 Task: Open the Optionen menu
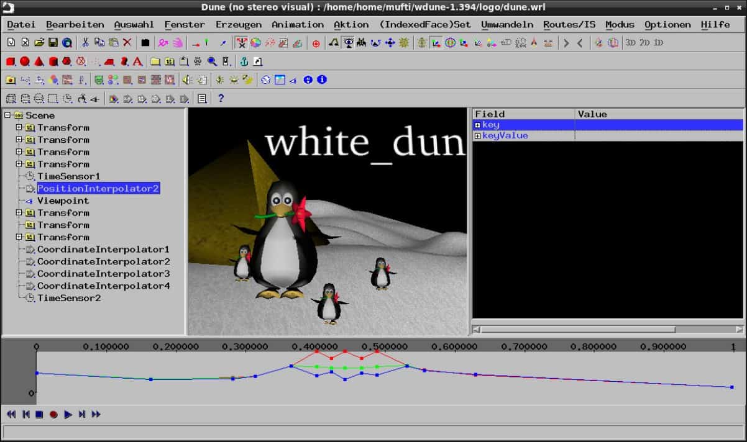[x=667, y=24]
